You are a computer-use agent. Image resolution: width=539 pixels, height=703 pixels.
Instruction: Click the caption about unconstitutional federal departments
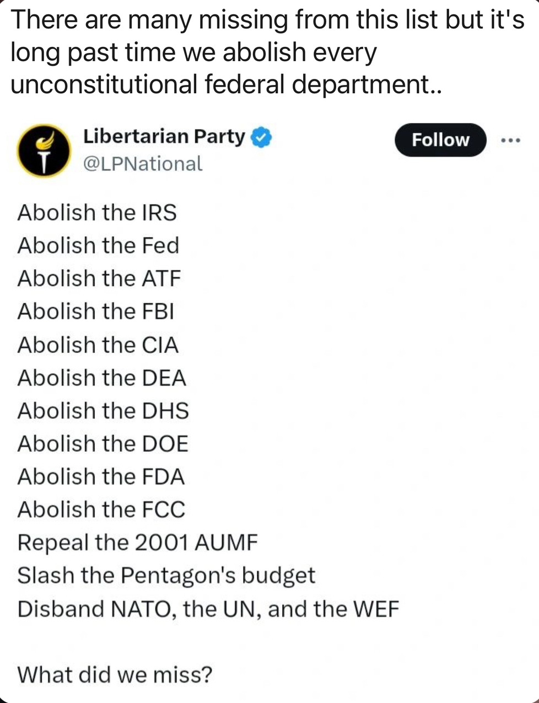(267, 52)
